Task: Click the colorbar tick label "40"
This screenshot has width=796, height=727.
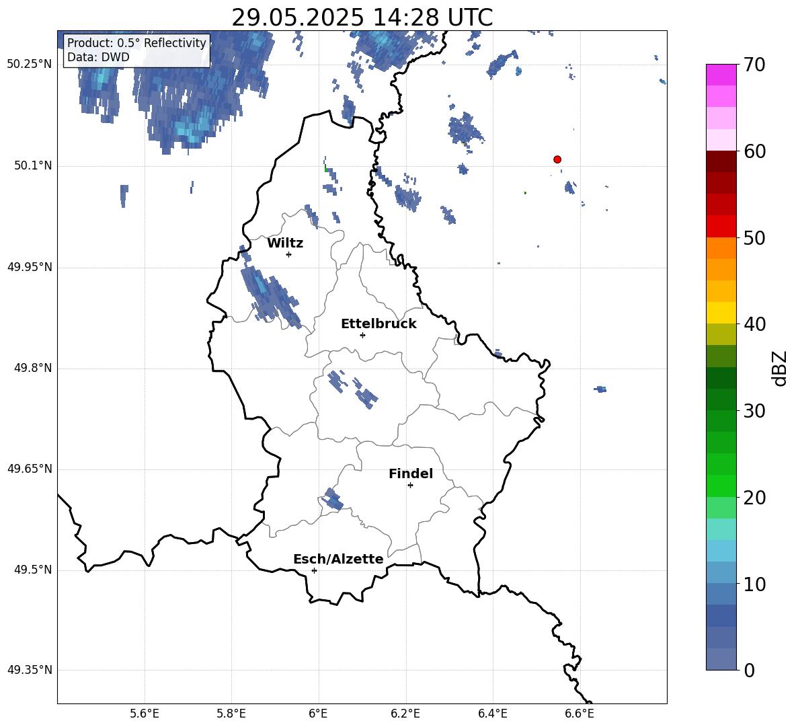Action: (x=755, y=324)
